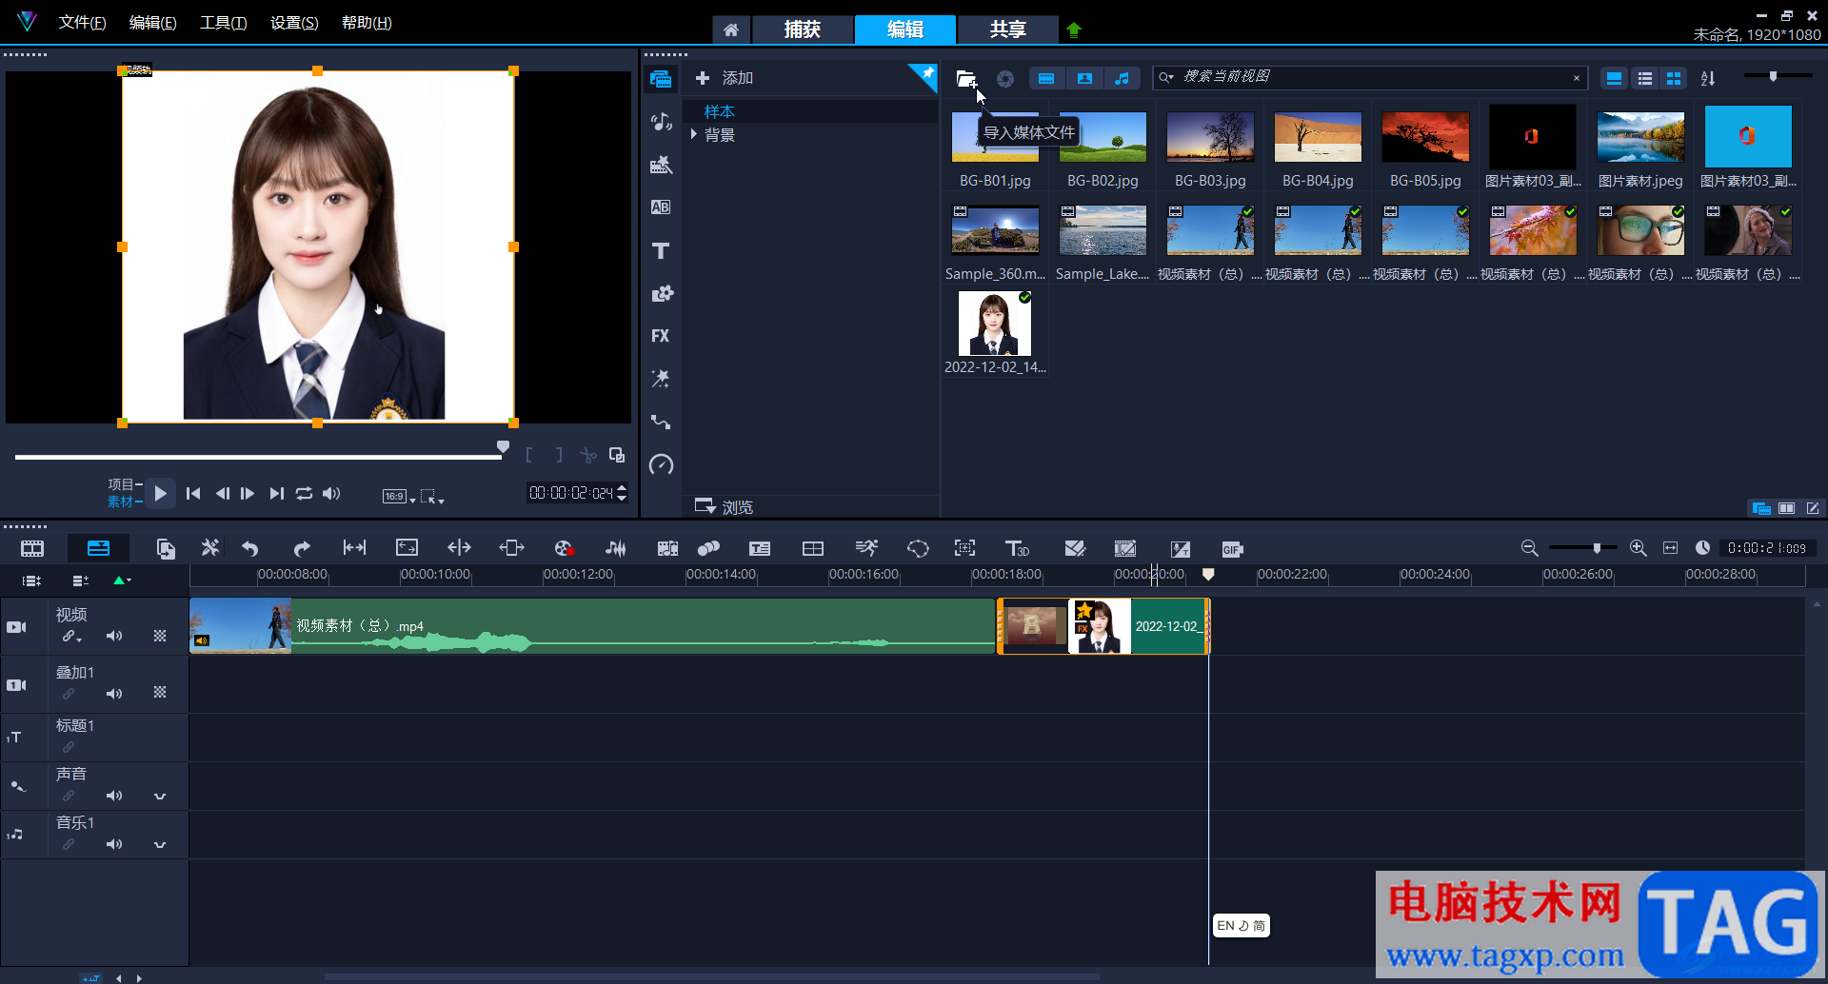Click the 添加 add folder button
1828x984 pixels.
[x=725, y=78]
